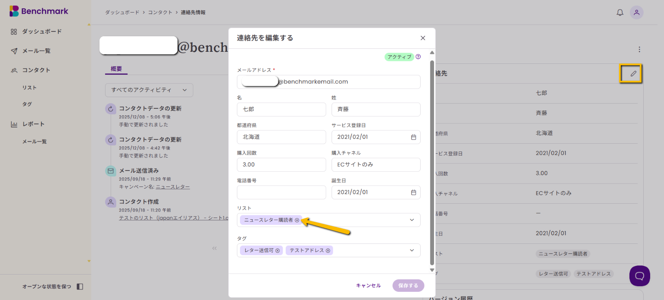Open ダッシュボード in the sidebar
Viewport: 664px width, 300px height.
click(x=42, y=32)
